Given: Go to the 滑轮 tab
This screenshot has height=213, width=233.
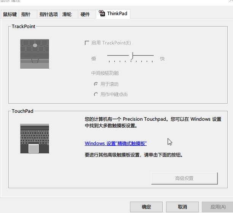Looking at the screenshot, I should coord(69,14).
